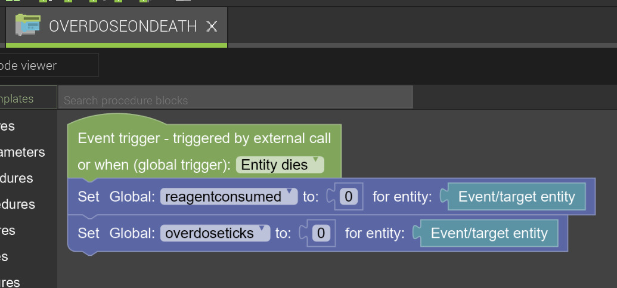Close the OVERDOSEONDEATH tab
The image size is (617, 288).
point(212,27)
